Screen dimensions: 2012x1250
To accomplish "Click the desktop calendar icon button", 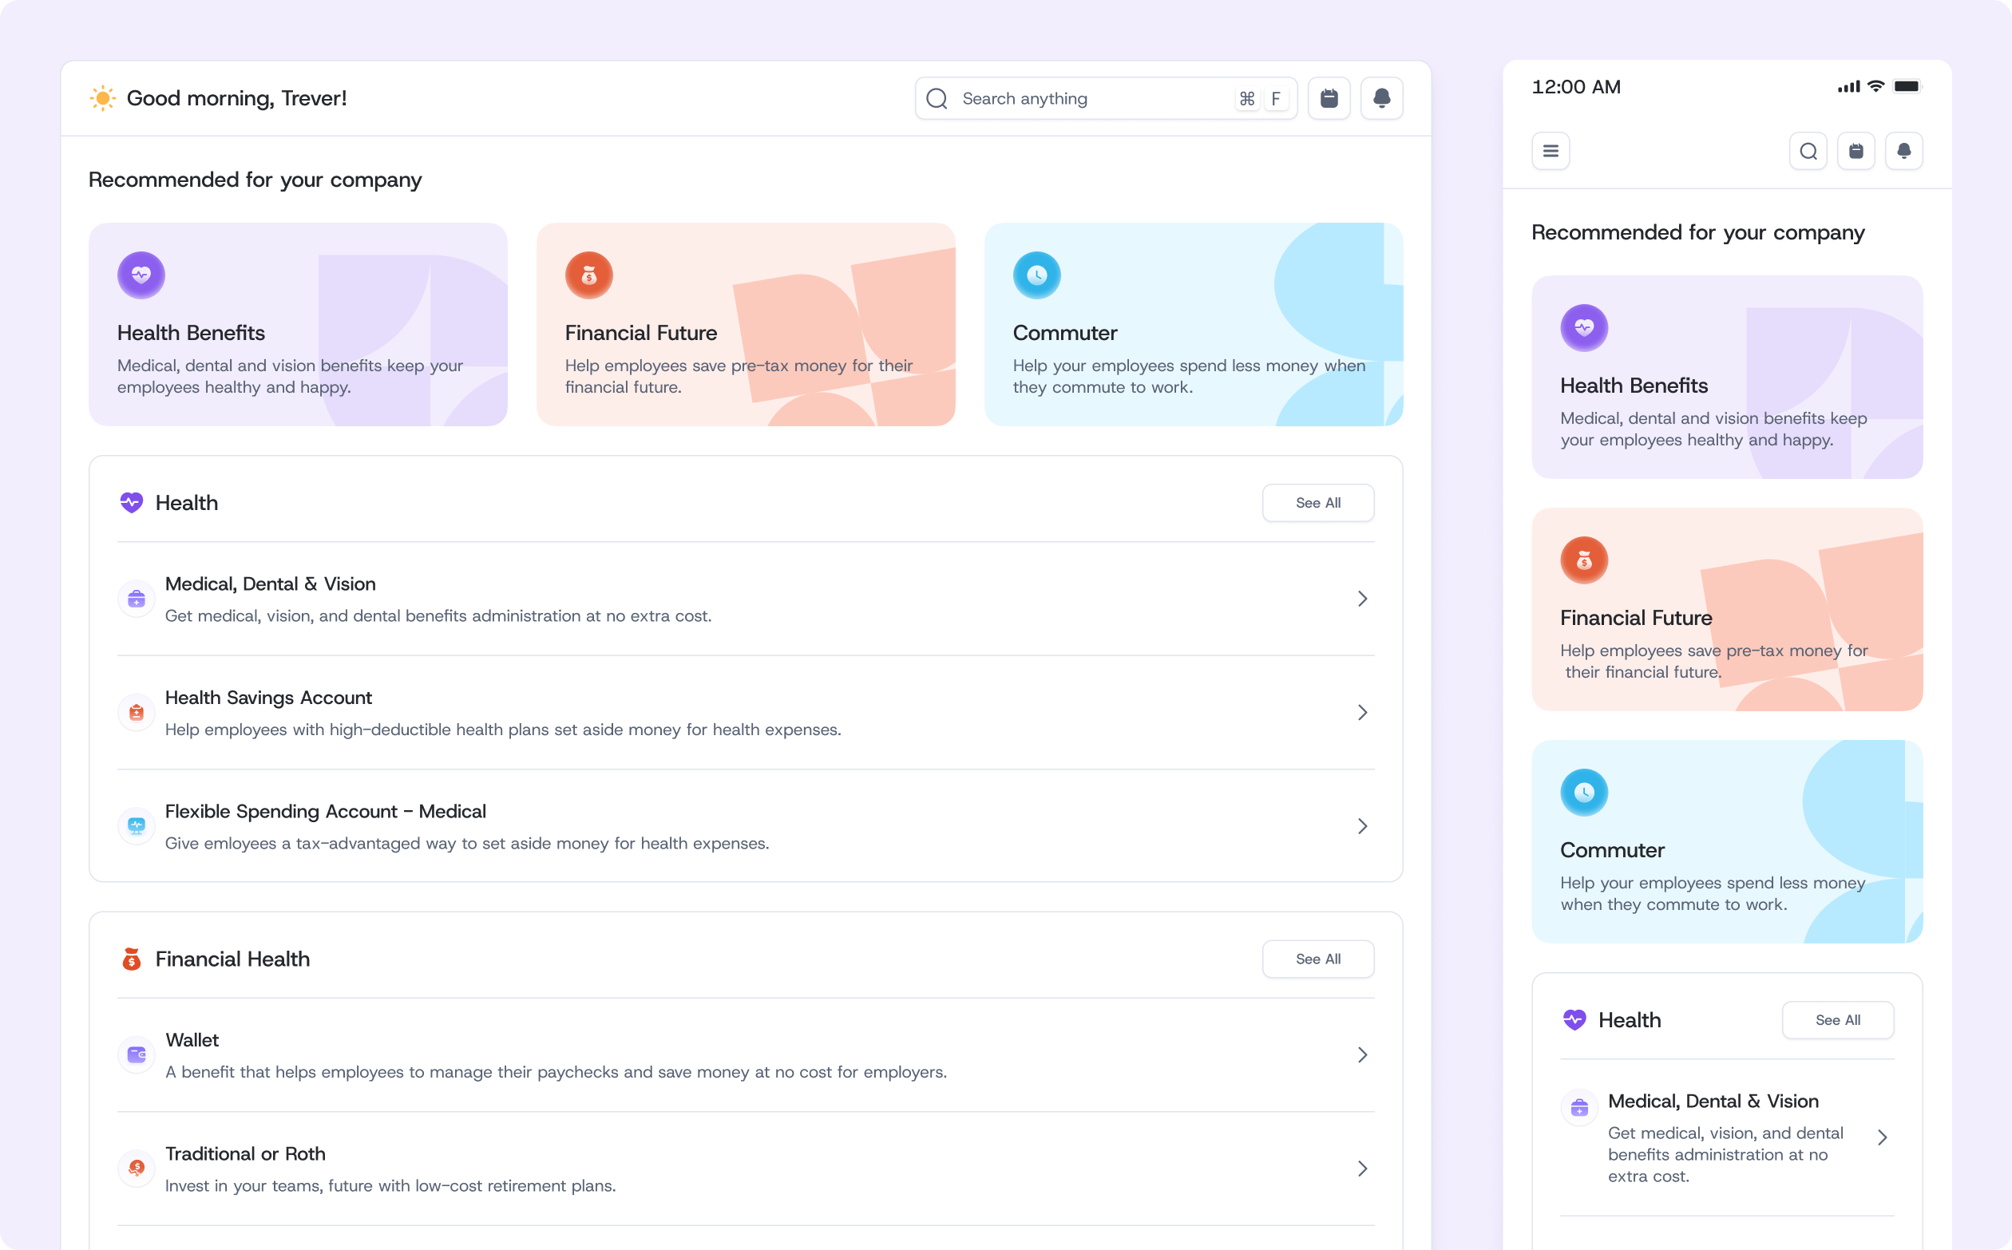I will 1328,98.
